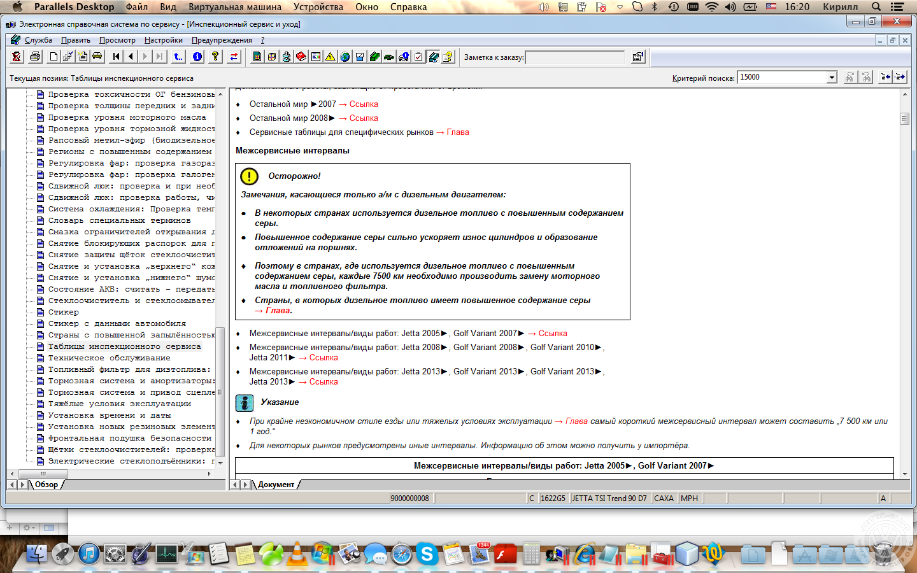Select Техническое обслуживание in the tree
This screenshot has height=573, width=917.
109,358
